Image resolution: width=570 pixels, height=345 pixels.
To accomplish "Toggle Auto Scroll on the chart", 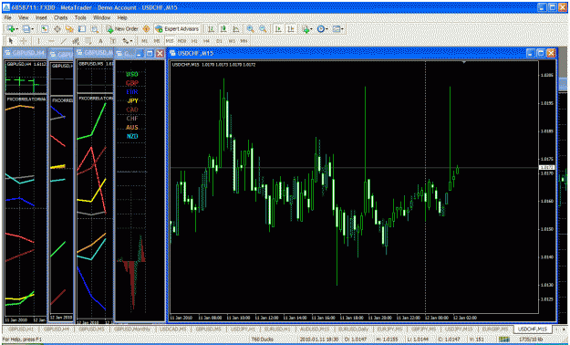I will click(278, 29).
